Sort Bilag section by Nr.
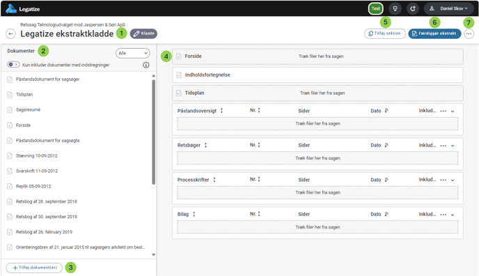 [255, 214]
